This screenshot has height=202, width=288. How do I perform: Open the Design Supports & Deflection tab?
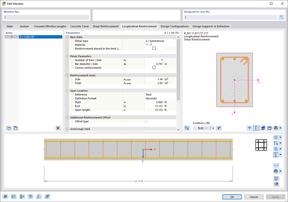tap(211, 26)
